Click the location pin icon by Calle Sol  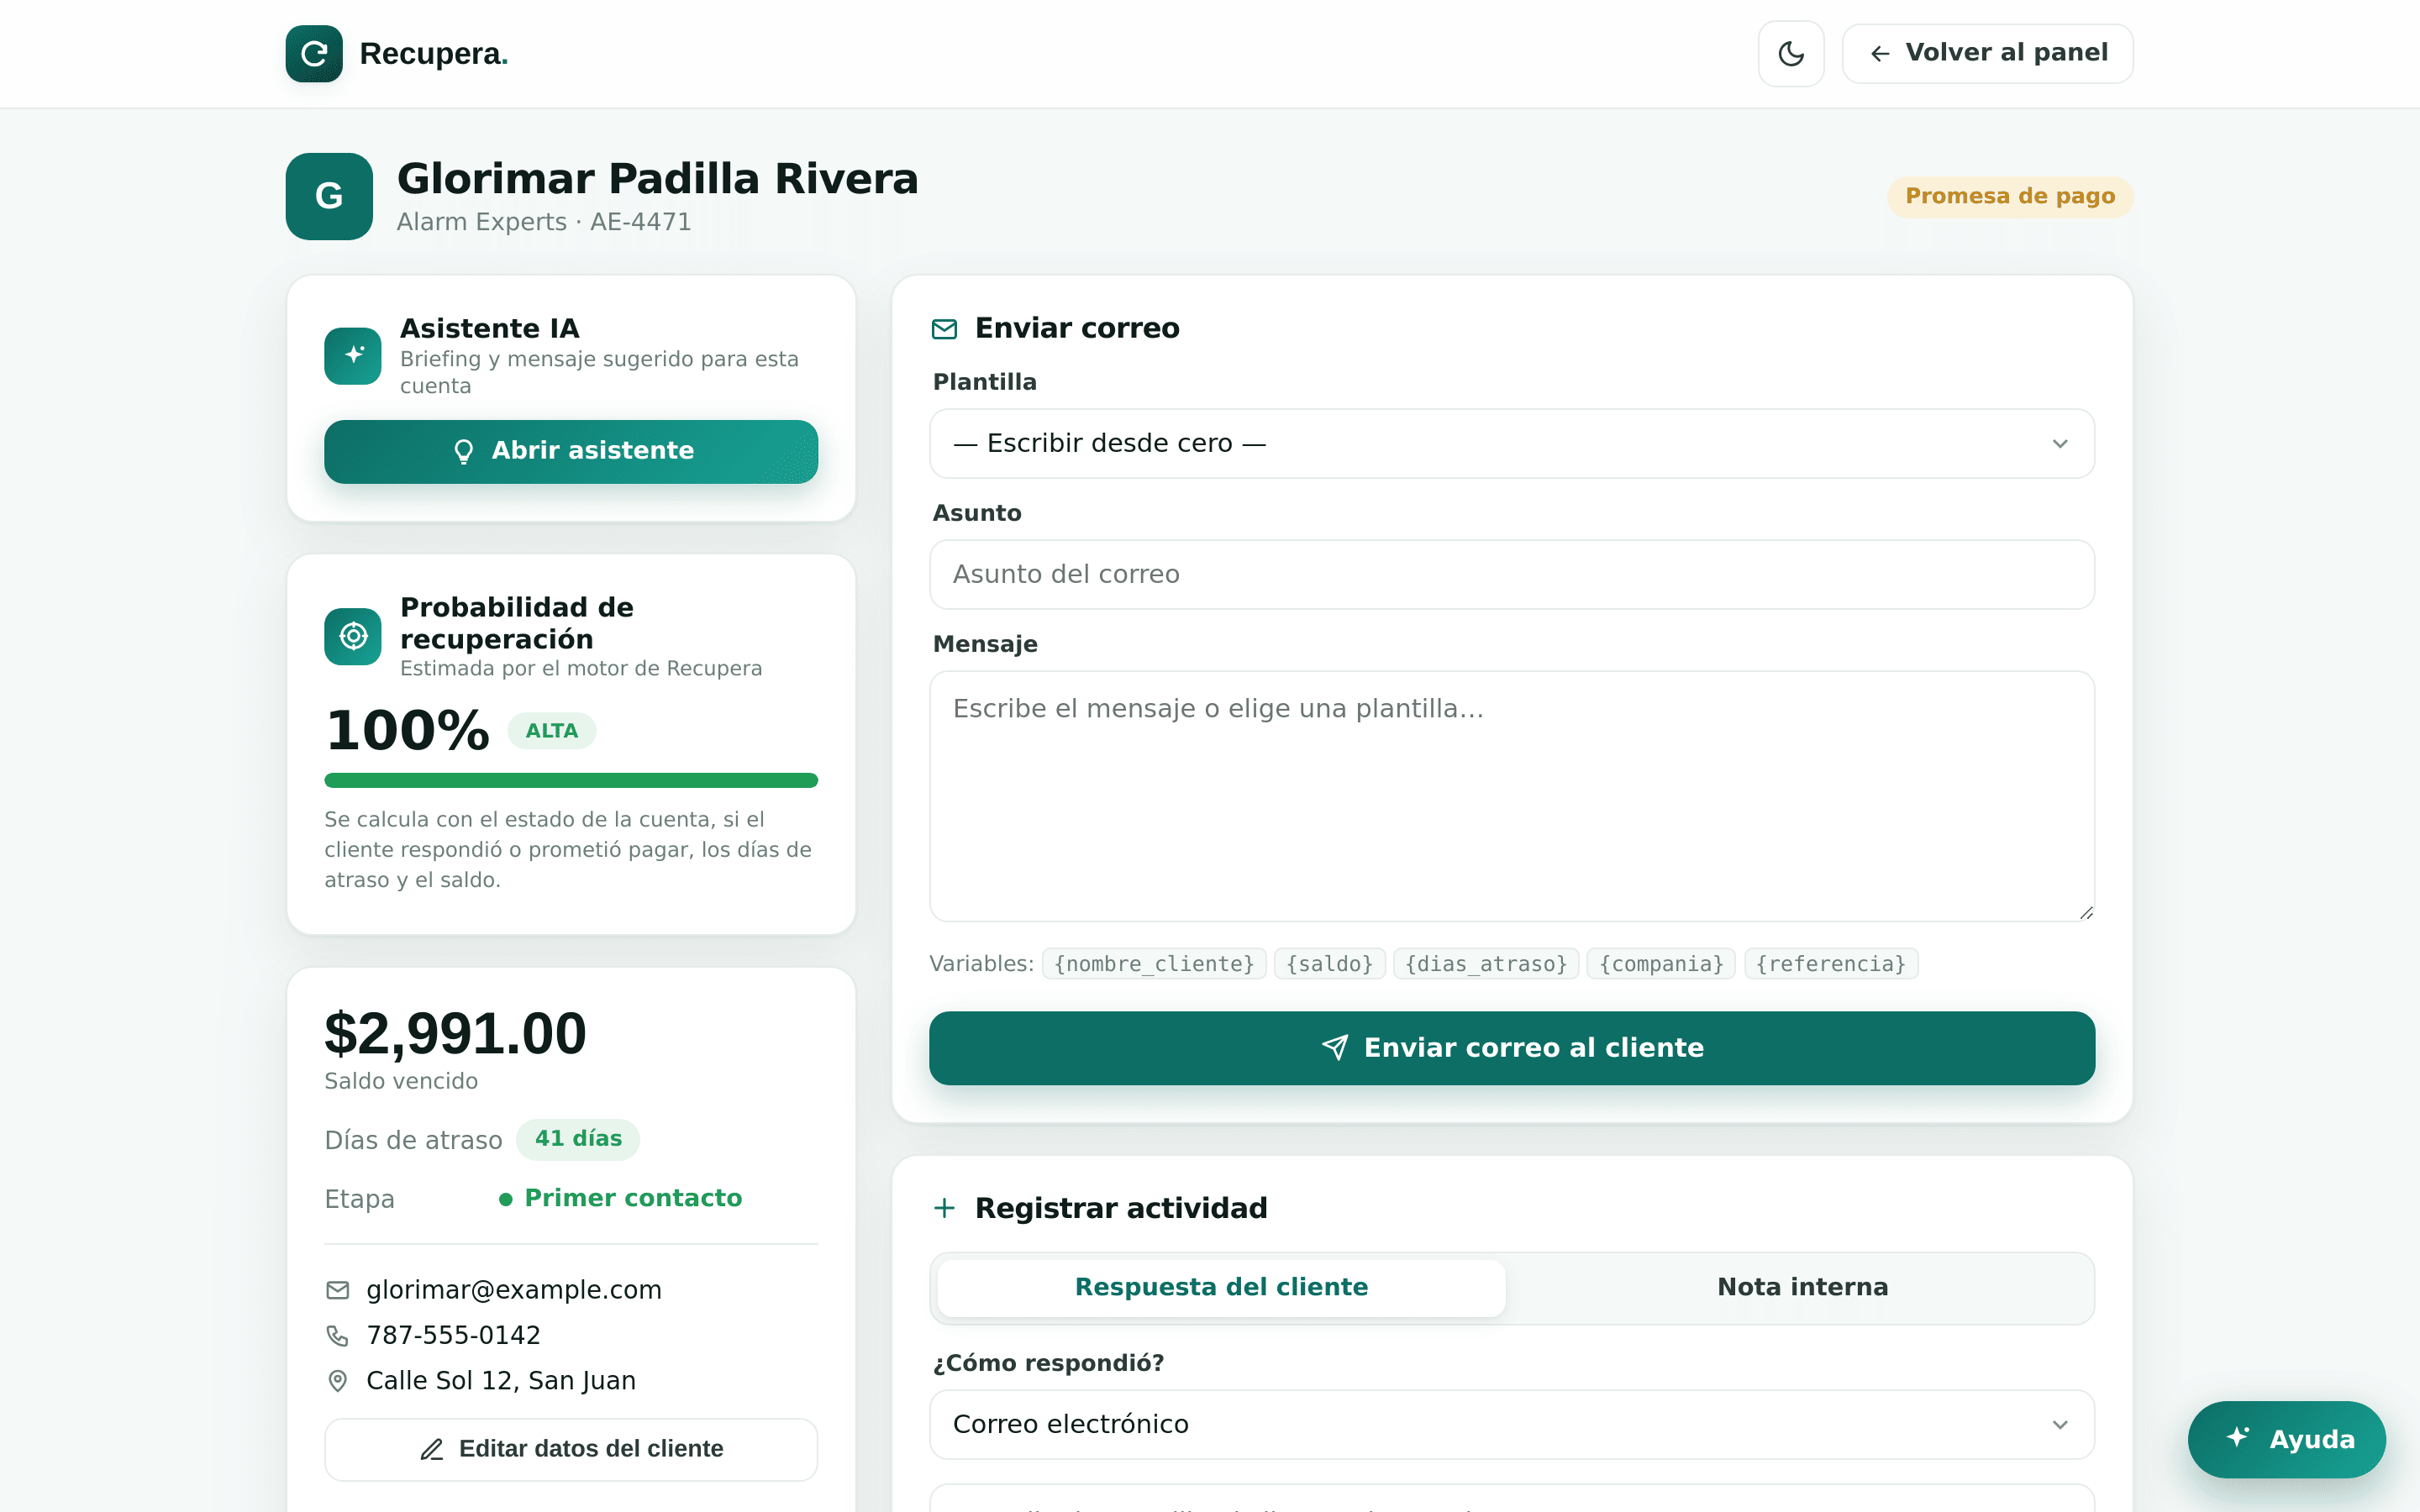tap(338, 1381)
